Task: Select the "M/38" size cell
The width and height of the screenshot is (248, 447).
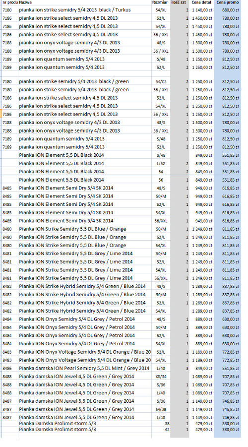Action: tap(161, 410)
